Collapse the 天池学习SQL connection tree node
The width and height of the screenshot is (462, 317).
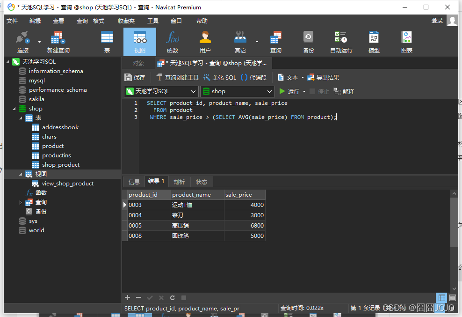pos(7,62)
